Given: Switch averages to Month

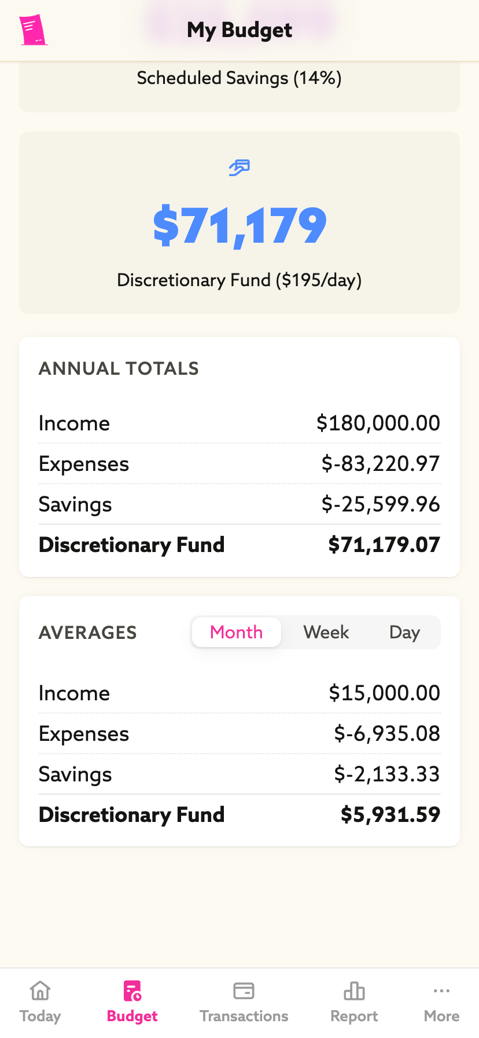Looking at the screenshot, I should 236,632.
